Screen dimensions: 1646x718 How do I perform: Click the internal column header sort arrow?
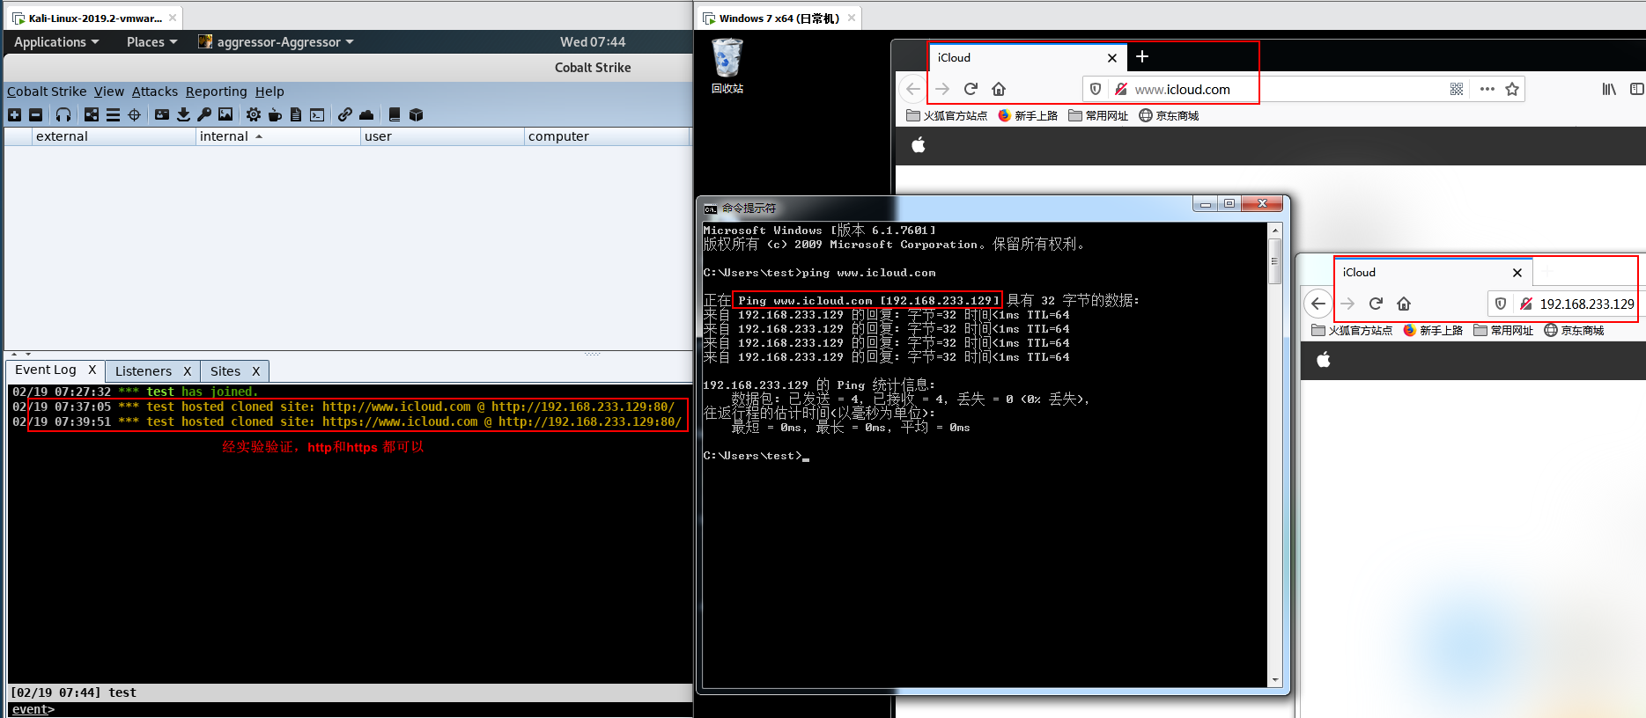tap(259, 136)
